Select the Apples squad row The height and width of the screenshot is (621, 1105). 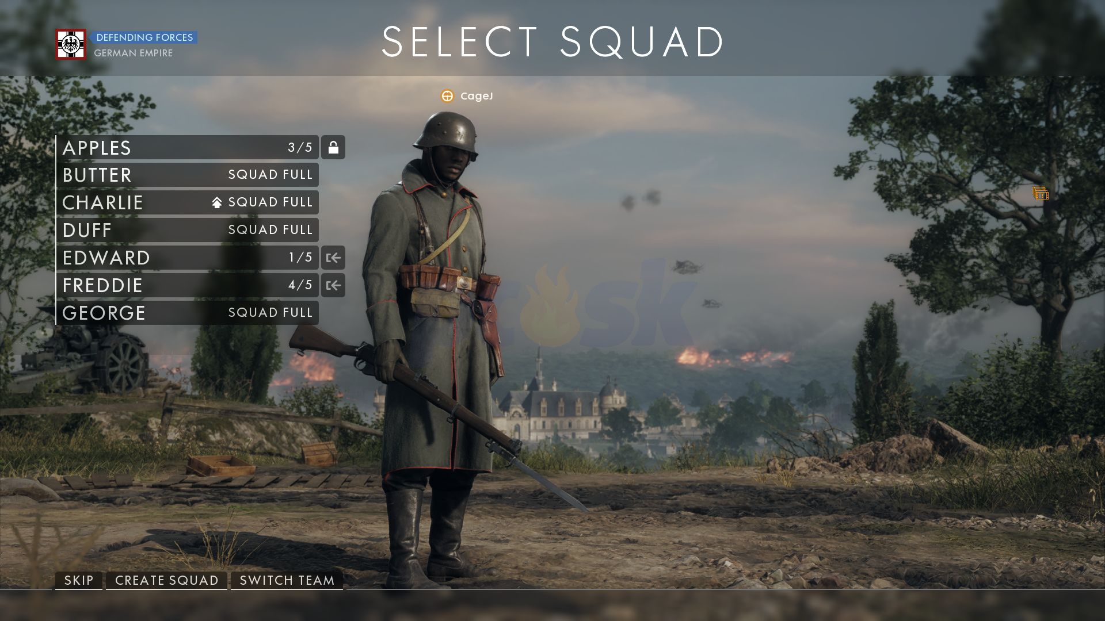(188, 147)
